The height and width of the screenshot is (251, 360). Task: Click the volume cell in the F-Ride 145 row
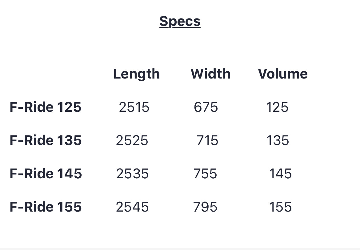click(280, 174)
